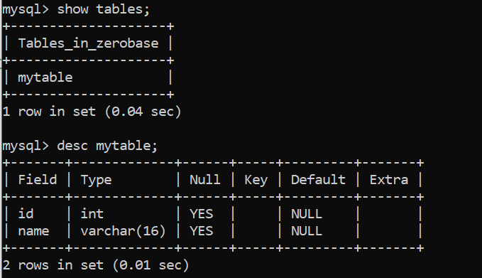The height and width of the screenshot is (278, 482).
Task: Click NULL default in the id row
Action: (307, 214)
